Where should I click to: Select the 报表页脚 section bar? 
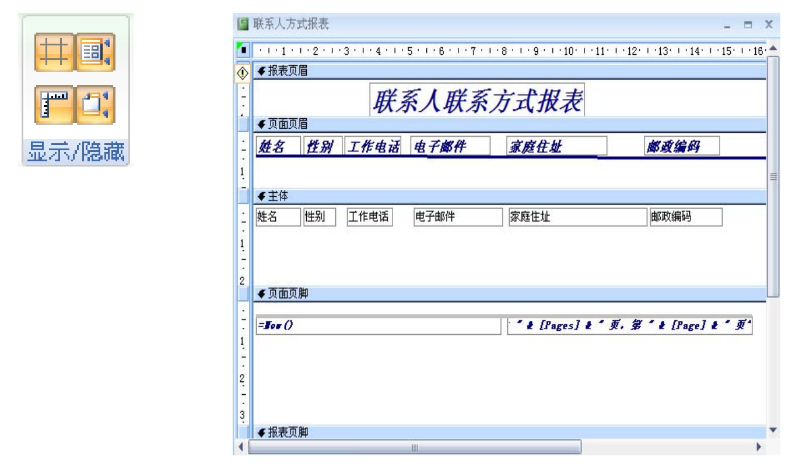(x=507, y=432)
